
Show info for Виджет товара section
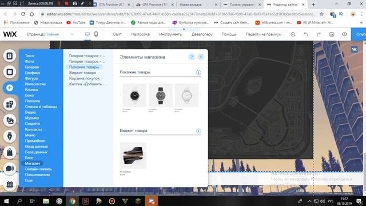(198, 131)
